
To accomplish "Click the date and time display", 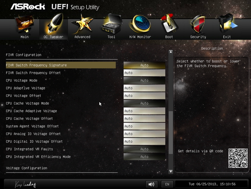I will [x=212, y=184].
